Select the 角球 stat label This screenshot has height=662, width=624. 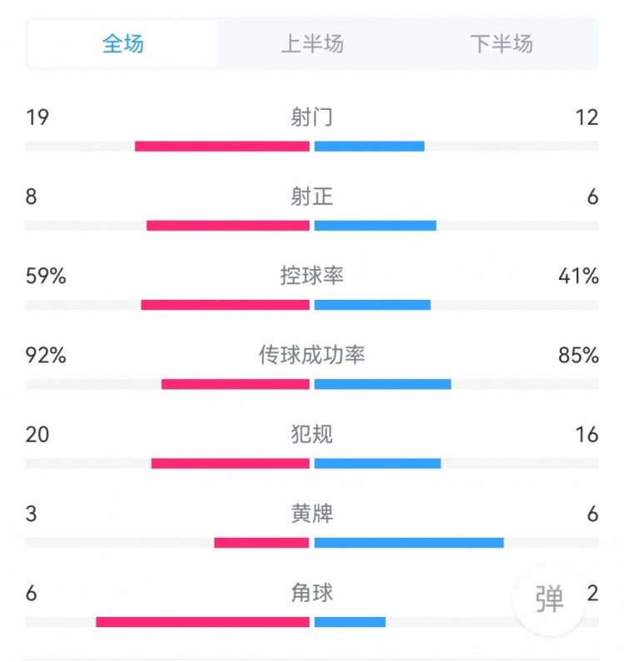coord(312,593)
